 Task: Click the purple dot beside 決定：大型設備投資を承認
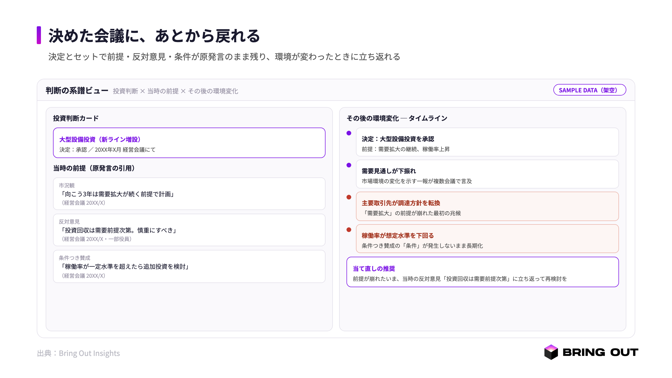click(x=349, y=133)
